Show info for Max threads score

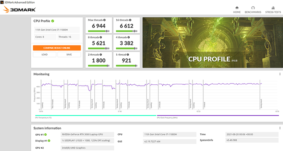pos(104,20)
